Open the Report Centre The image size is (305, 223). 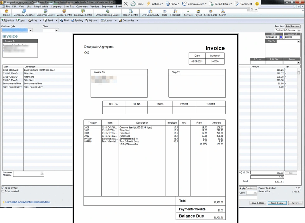[131, 13]
